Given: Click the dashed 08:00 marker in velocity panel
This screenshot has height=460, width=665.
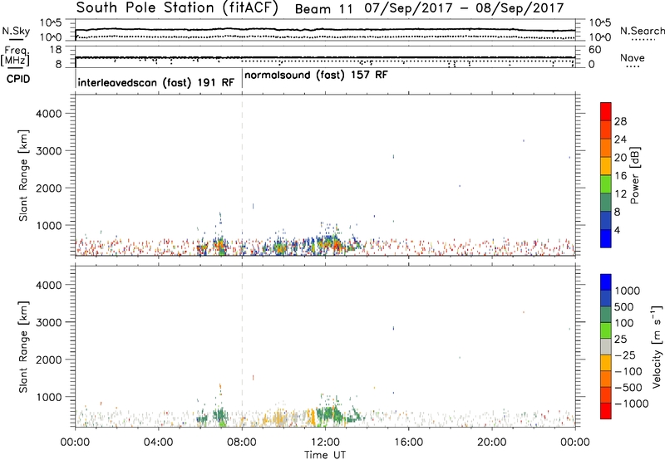Looking at the screenshot, I should (242, 346).
